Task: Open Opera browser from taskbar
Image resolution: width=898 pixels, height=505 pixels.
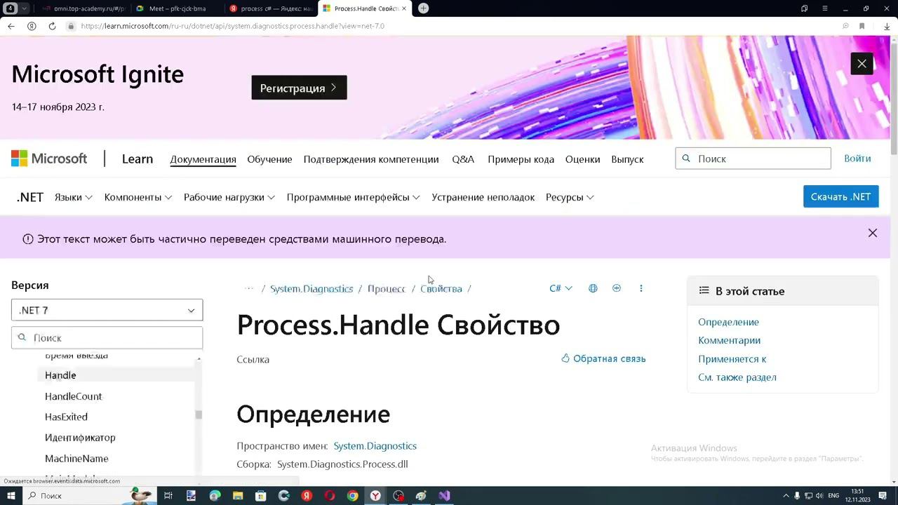Action: pyautogui.click(x=329, y=496)
